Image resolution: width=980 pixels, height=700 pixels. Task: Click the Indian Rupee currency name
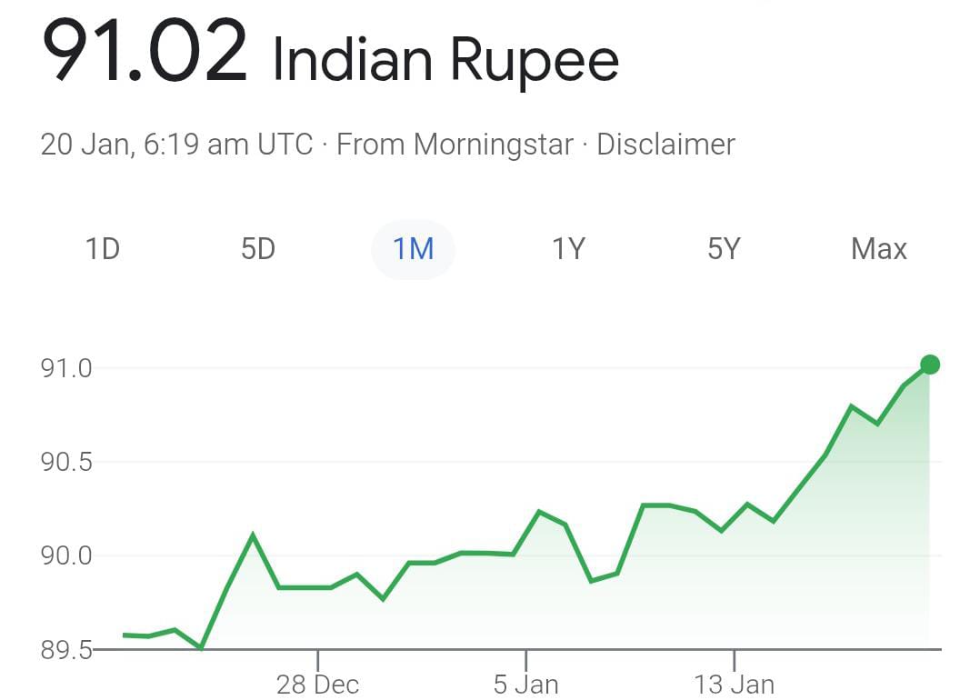click(445, 60)
